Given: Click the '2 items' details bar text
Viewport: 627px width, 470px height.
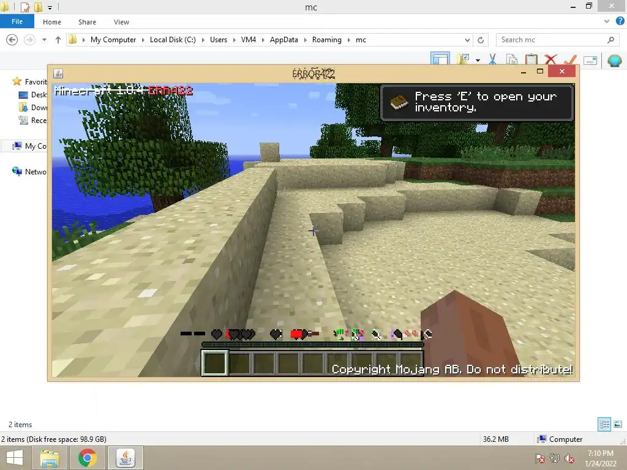Looking at the screenshot, I should (x=20, y=425).
